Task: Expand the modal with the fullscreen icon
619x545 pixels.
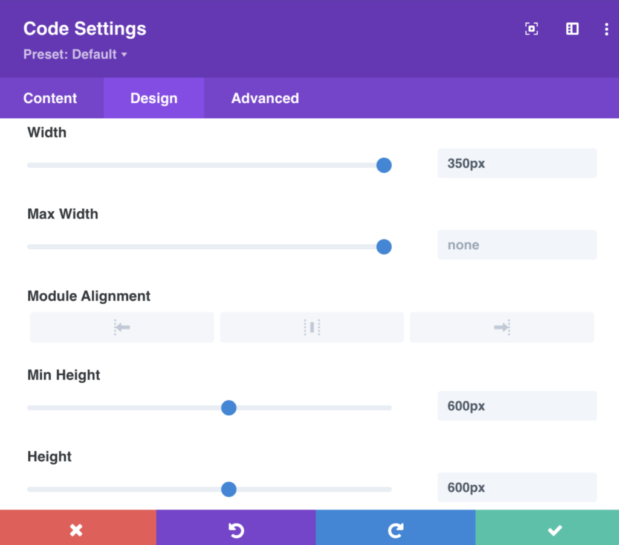Action: (531, 29)
